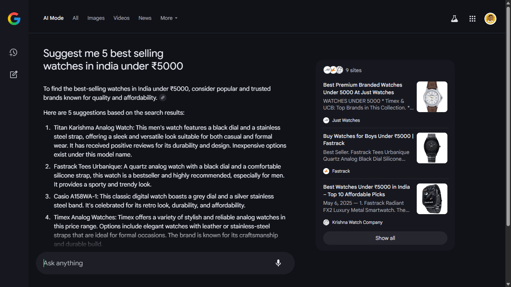This screenshot has height=287, width=511.
Task: Click the brown strap watch thumbnail
Action: click(432, 97)
